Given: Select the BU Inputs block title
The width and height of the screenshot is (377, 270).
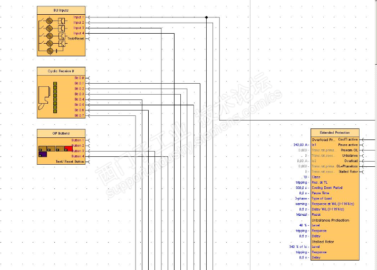Looking at the screenshot, I should (x=61, y=11).
